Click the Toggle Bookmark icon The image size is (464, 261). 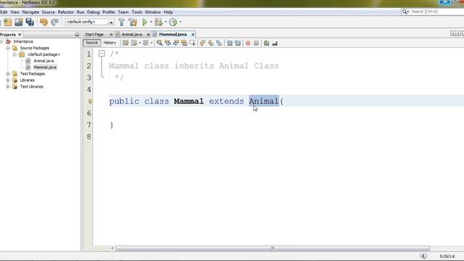219,43
